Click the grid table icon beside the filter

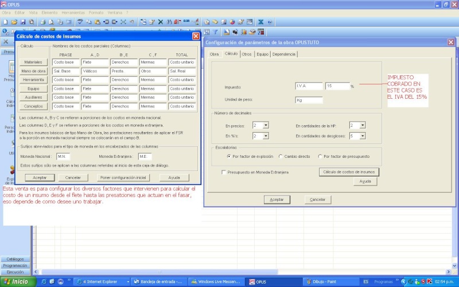coord(207,32)
